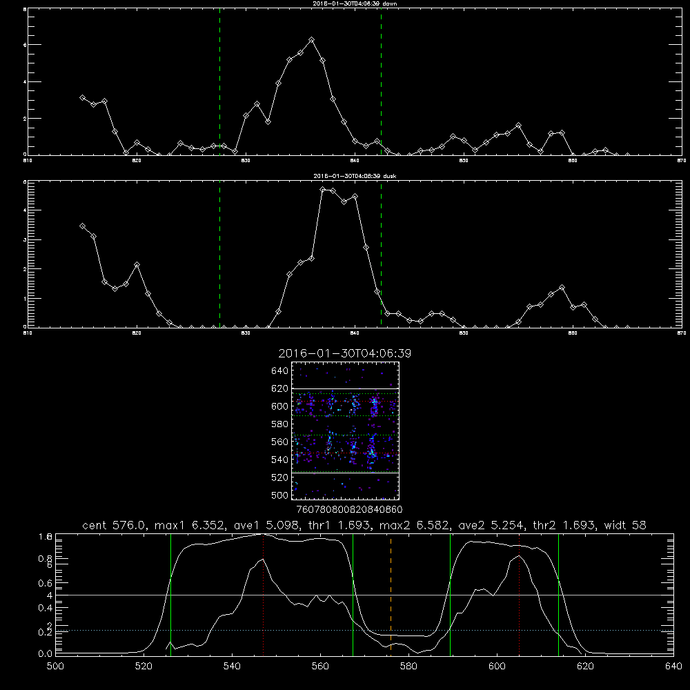Click the blue dotted threshold line in bottom plot
The width and height of the screenshot is (690, 690).
click(x=364, y=630)
